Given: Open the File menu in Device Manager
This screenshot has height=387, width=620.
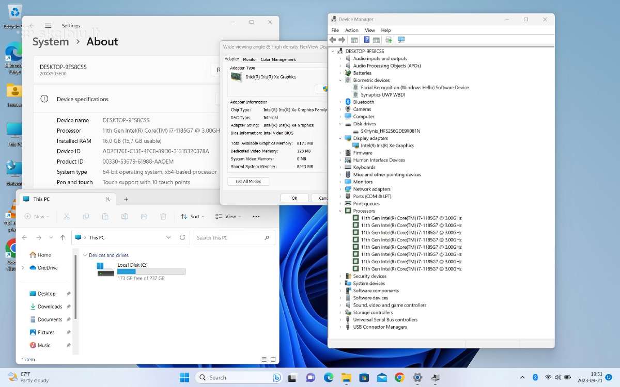Looking at the screenshot, I should [x=335, y=30].
